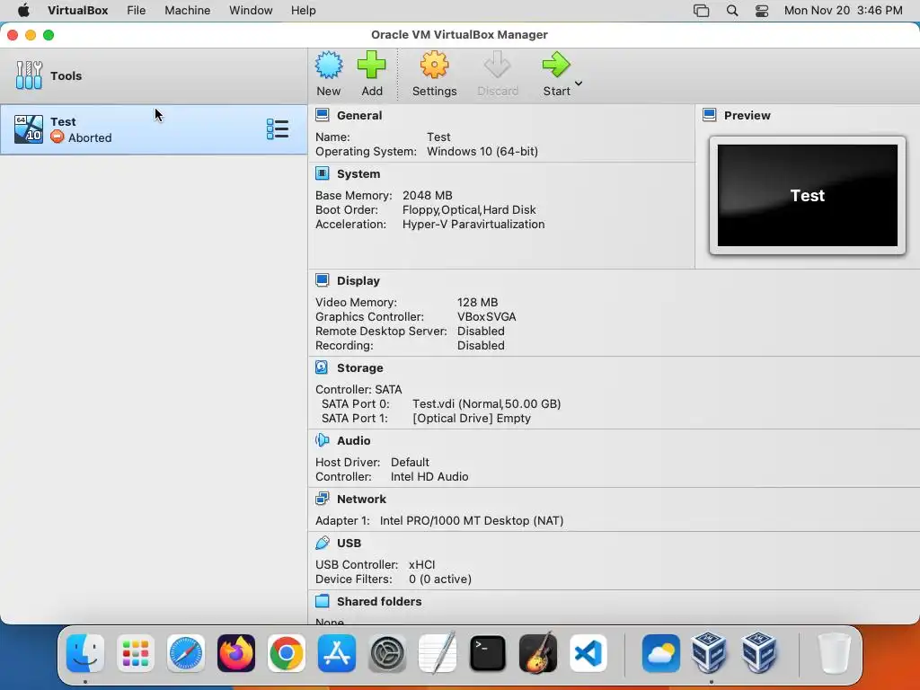The height and width of the screenshot is (690, 920).
Task: Expand the Start button dropdown chevron
Action: point(579,84)
